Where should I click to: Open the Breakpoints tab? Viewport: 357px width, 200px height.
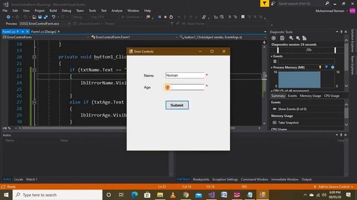201,179
